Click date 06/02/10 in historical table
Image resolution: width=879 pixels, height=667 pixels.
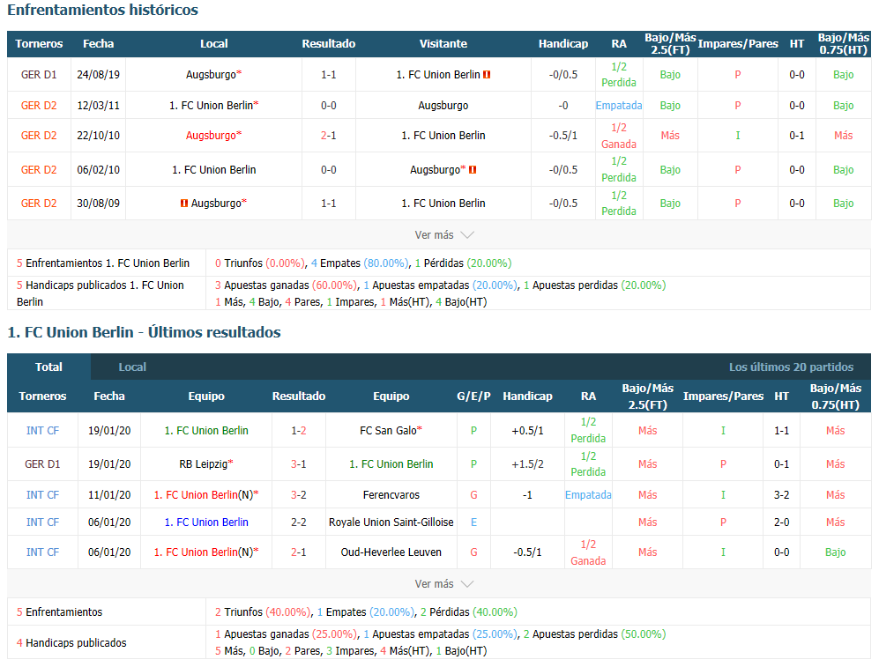98,170
